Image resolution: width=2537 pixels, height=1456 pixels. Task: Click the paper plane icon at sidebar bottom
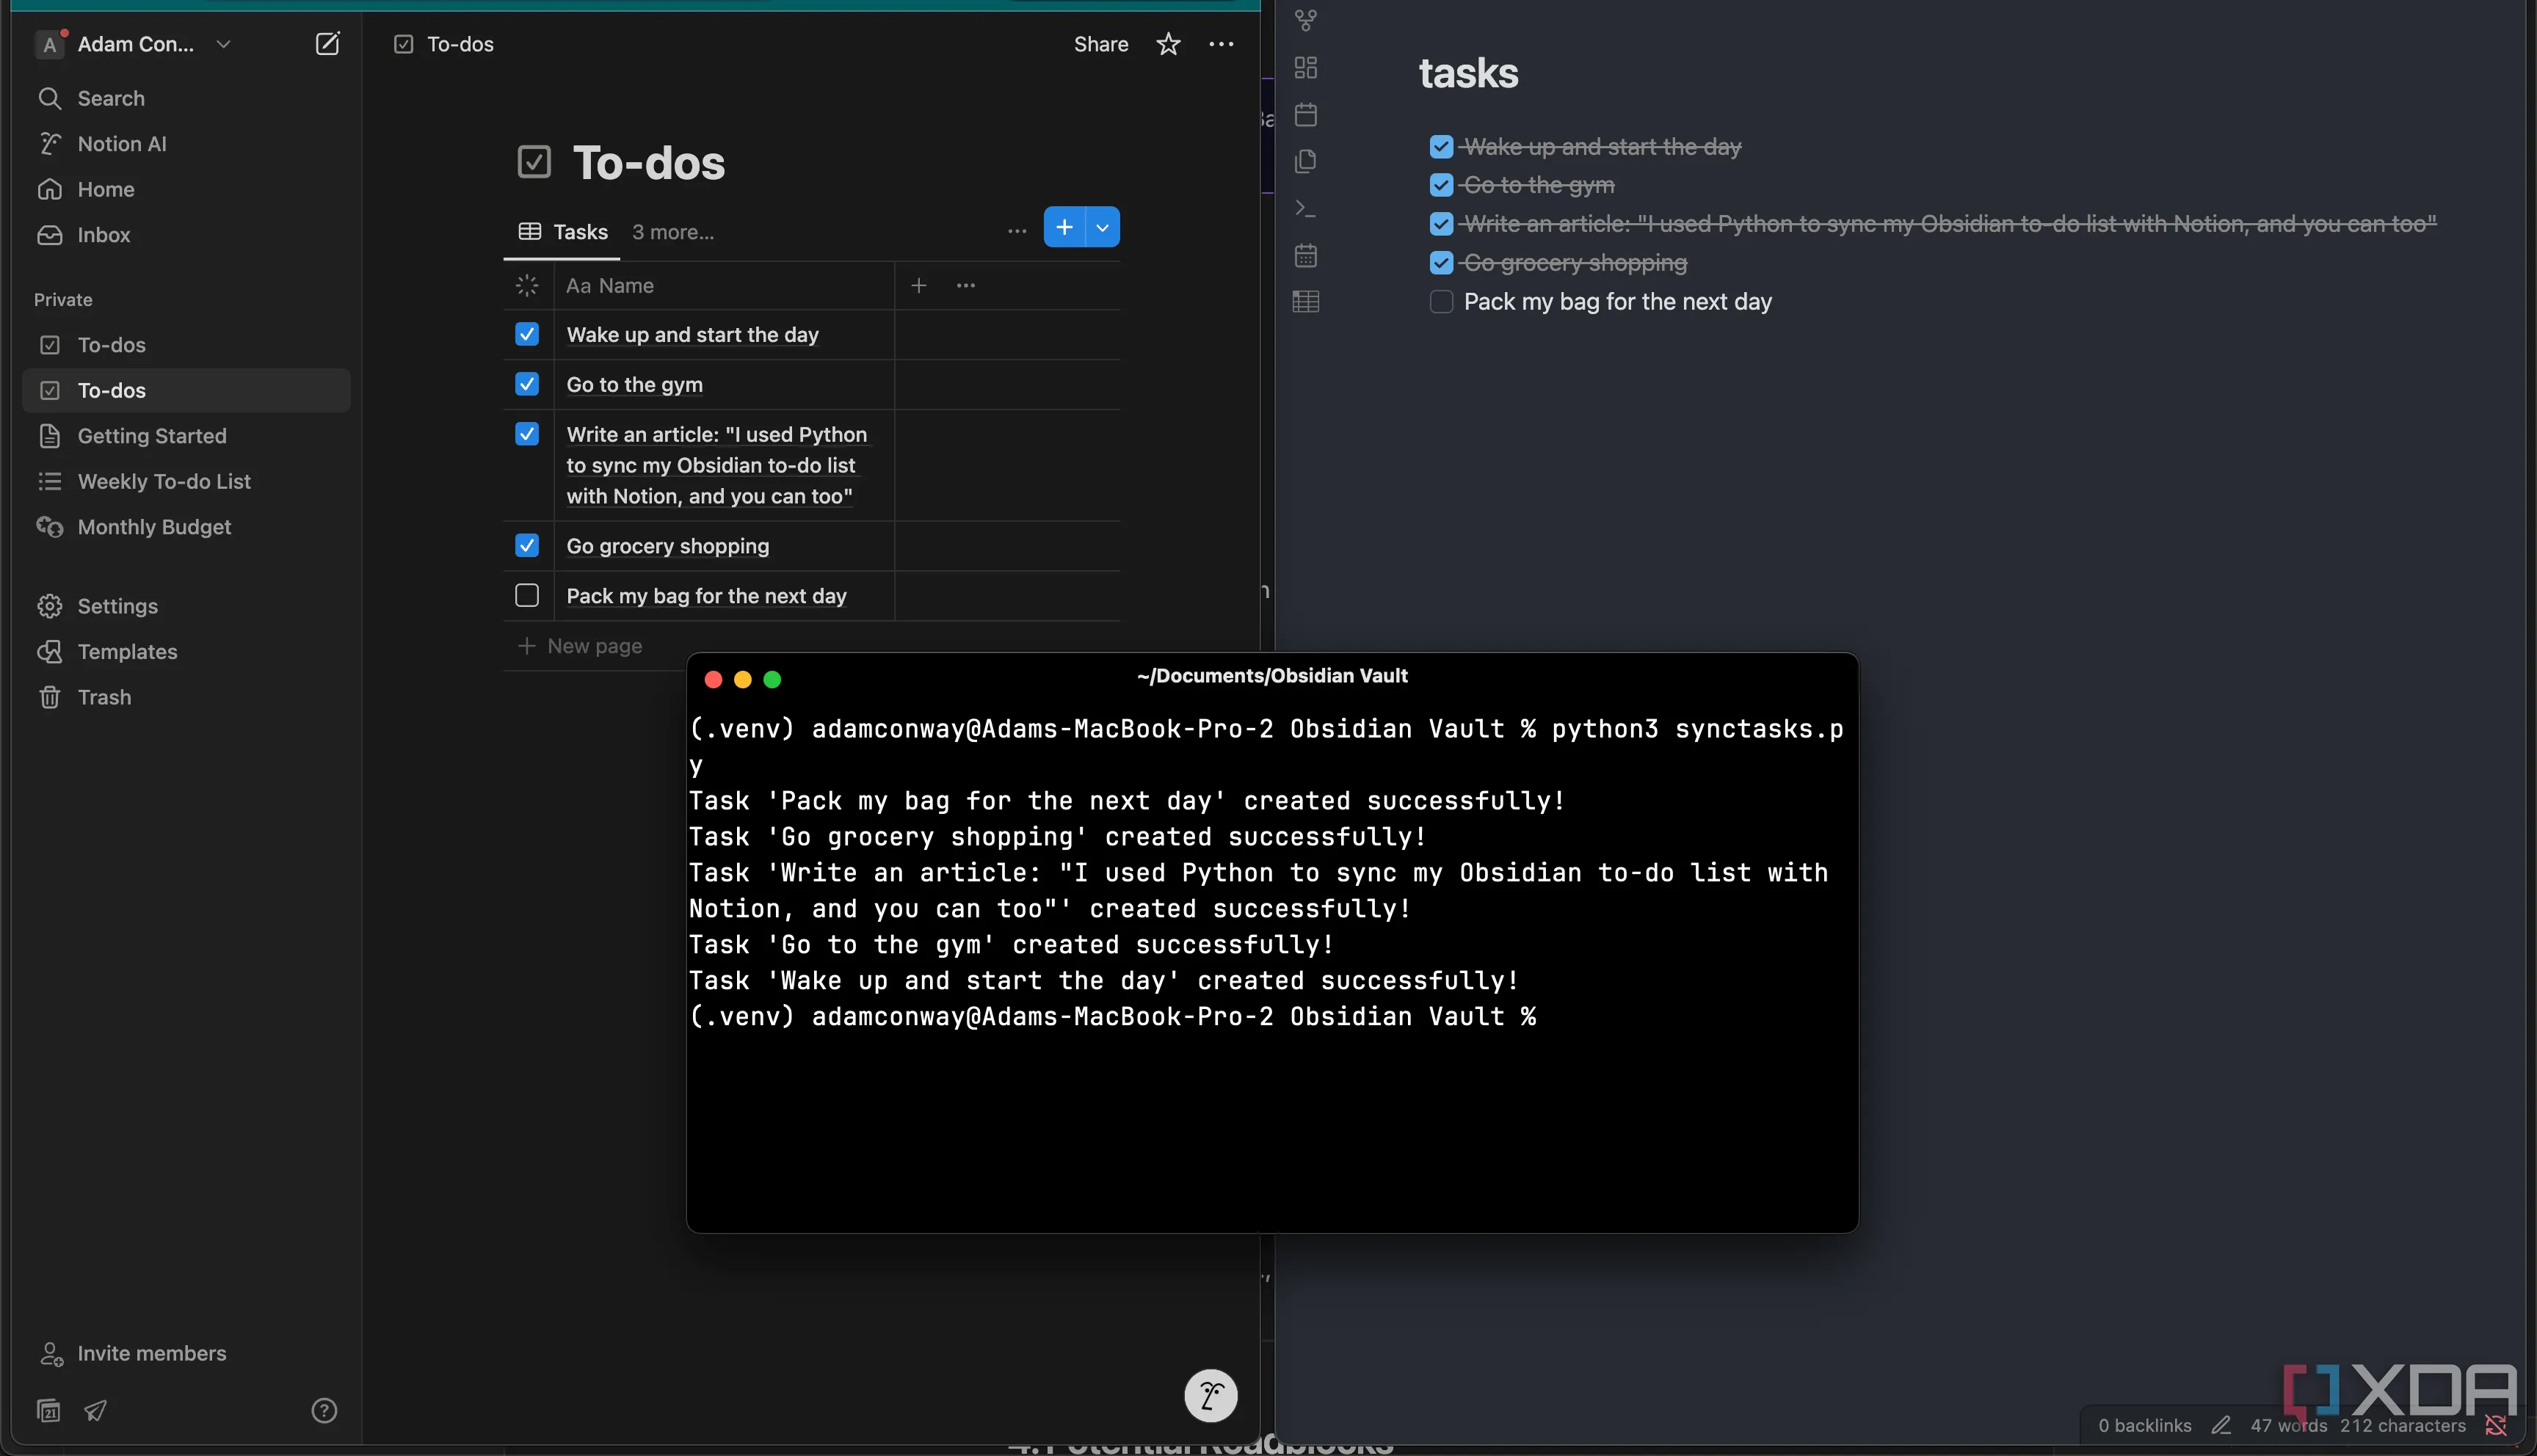pos(96,1410)
